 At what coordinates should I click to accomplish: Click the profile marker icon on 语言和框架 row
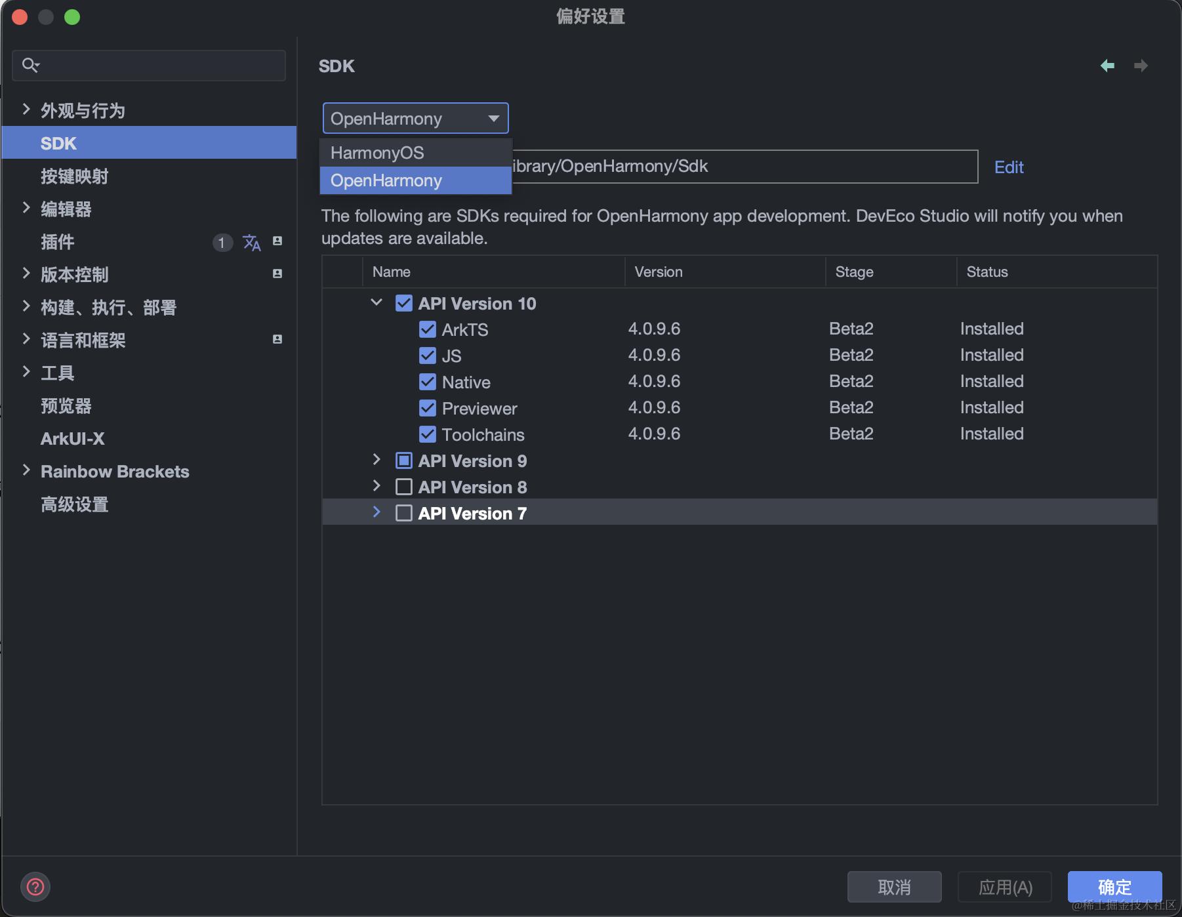(277, 339)
